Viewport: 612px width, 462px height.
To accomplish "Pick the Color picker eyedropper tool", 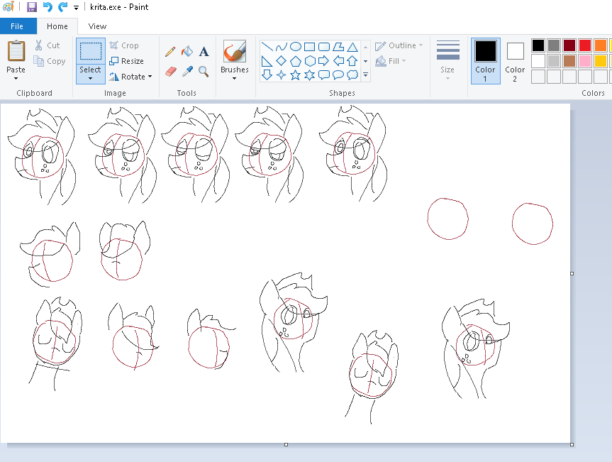I will [187, 71].
